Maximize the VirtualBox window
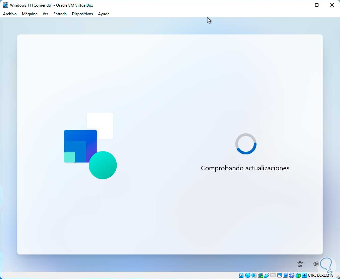 point(317,5)
